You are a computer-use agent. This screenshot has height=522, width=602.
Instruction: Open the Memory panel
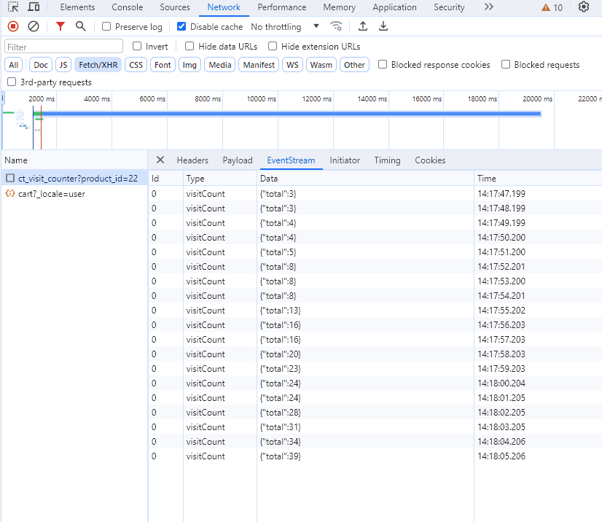[x=340, y=7]
